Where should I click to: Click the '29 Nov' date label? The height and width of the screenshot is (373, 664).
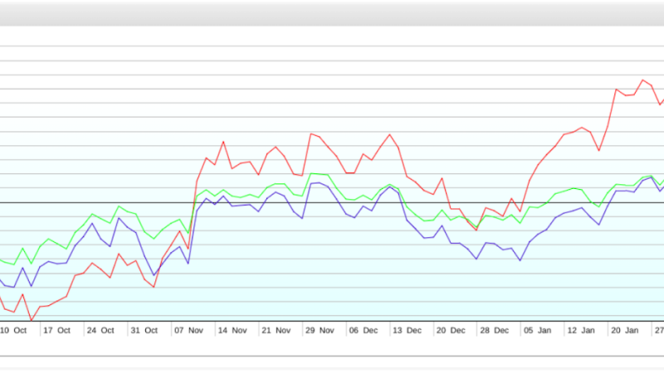coord(319,330)
